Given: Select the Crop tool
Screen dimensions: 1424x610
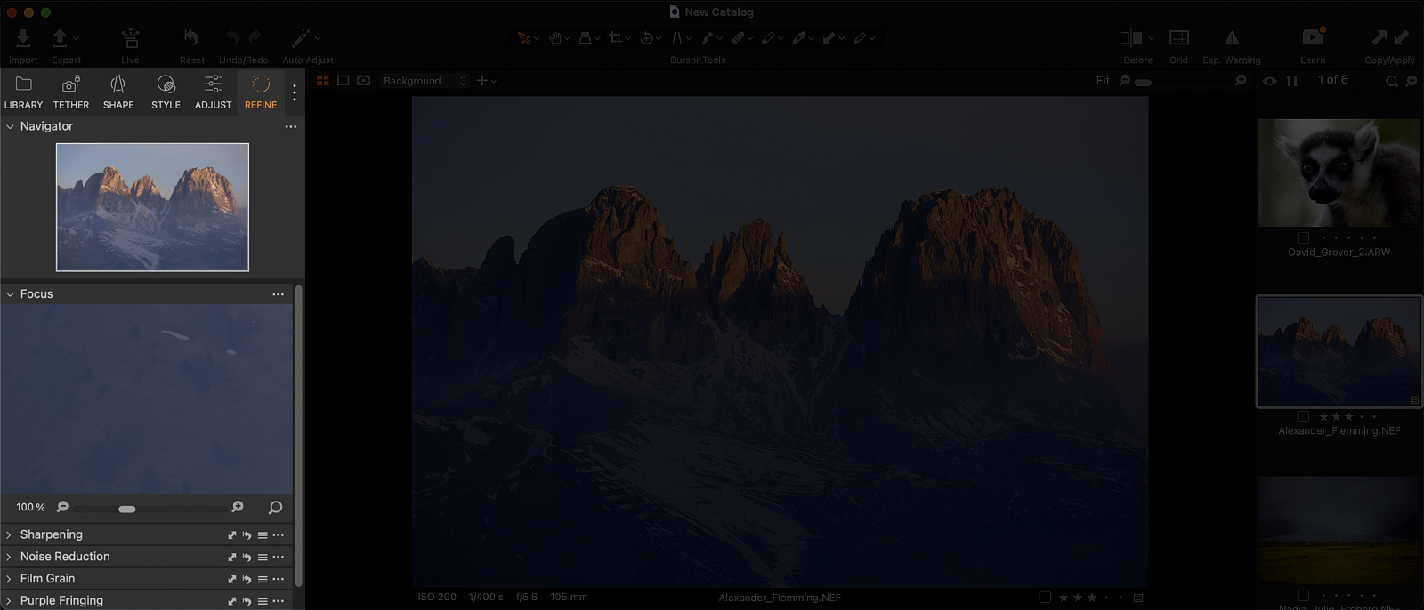Looking at the screenshot, I should tap(615, 38).
